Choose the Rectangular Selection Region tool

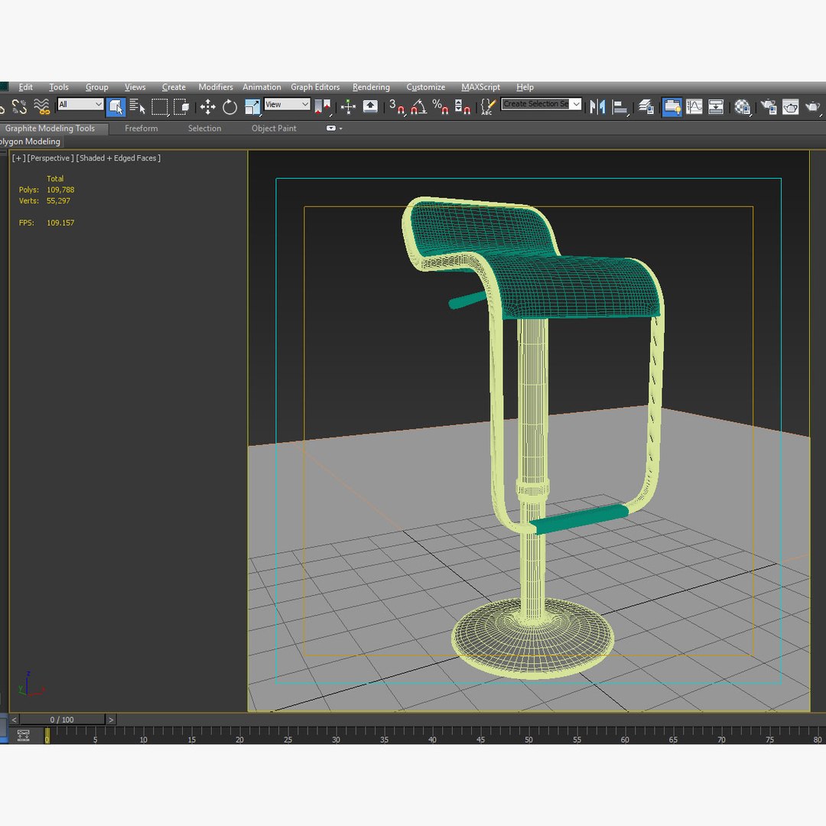[x=160, y=107]
